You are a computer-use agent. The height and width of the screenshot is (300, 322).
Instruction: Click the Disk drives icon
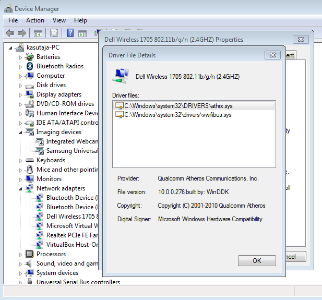[30, 86]
